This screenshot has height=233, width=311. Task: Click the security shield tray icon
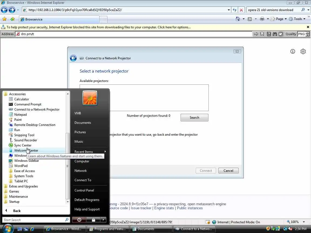pos(268,229)
